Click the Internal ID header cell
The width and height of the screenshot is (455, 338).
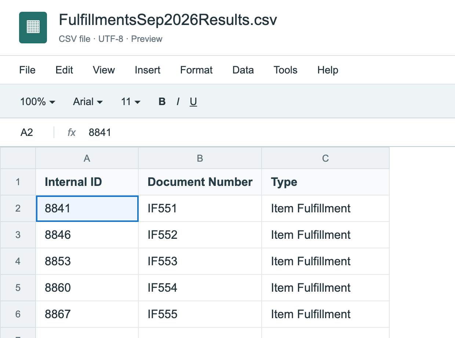point(87,182)
